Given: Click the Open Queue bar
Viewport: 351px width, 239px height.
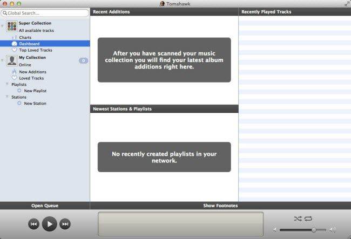Looking at the screenshot, I should pyautogui.click(x=45, y=206).
